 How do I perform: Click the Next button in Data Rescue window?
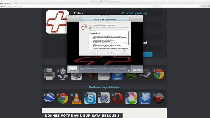tap(137, 70)
